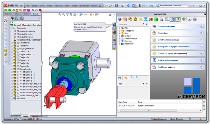Open the iziCRM/PDM menu
The height and width of the screenshot is (124, 210).
[84, 6]
